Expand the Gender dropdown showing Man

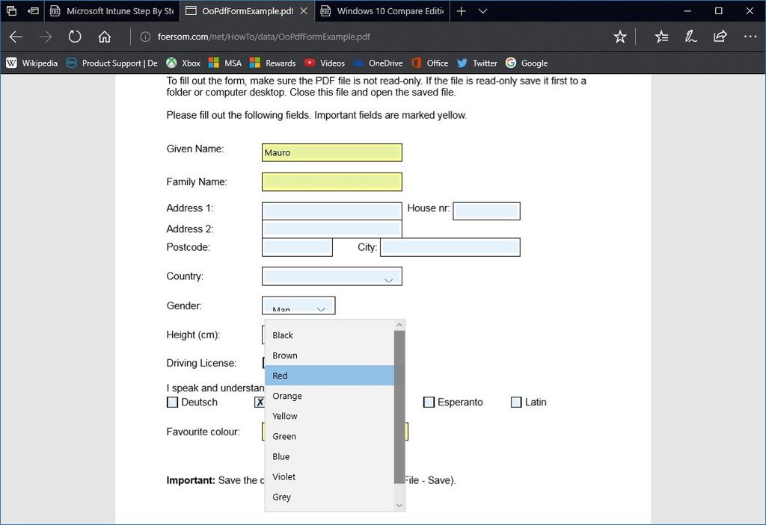[x=321, y=306]
